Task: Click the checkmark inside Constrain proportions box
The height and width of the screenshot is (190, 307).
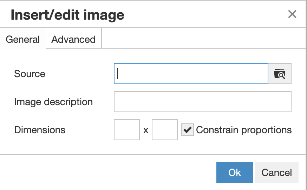Action: tap(187, 130)
